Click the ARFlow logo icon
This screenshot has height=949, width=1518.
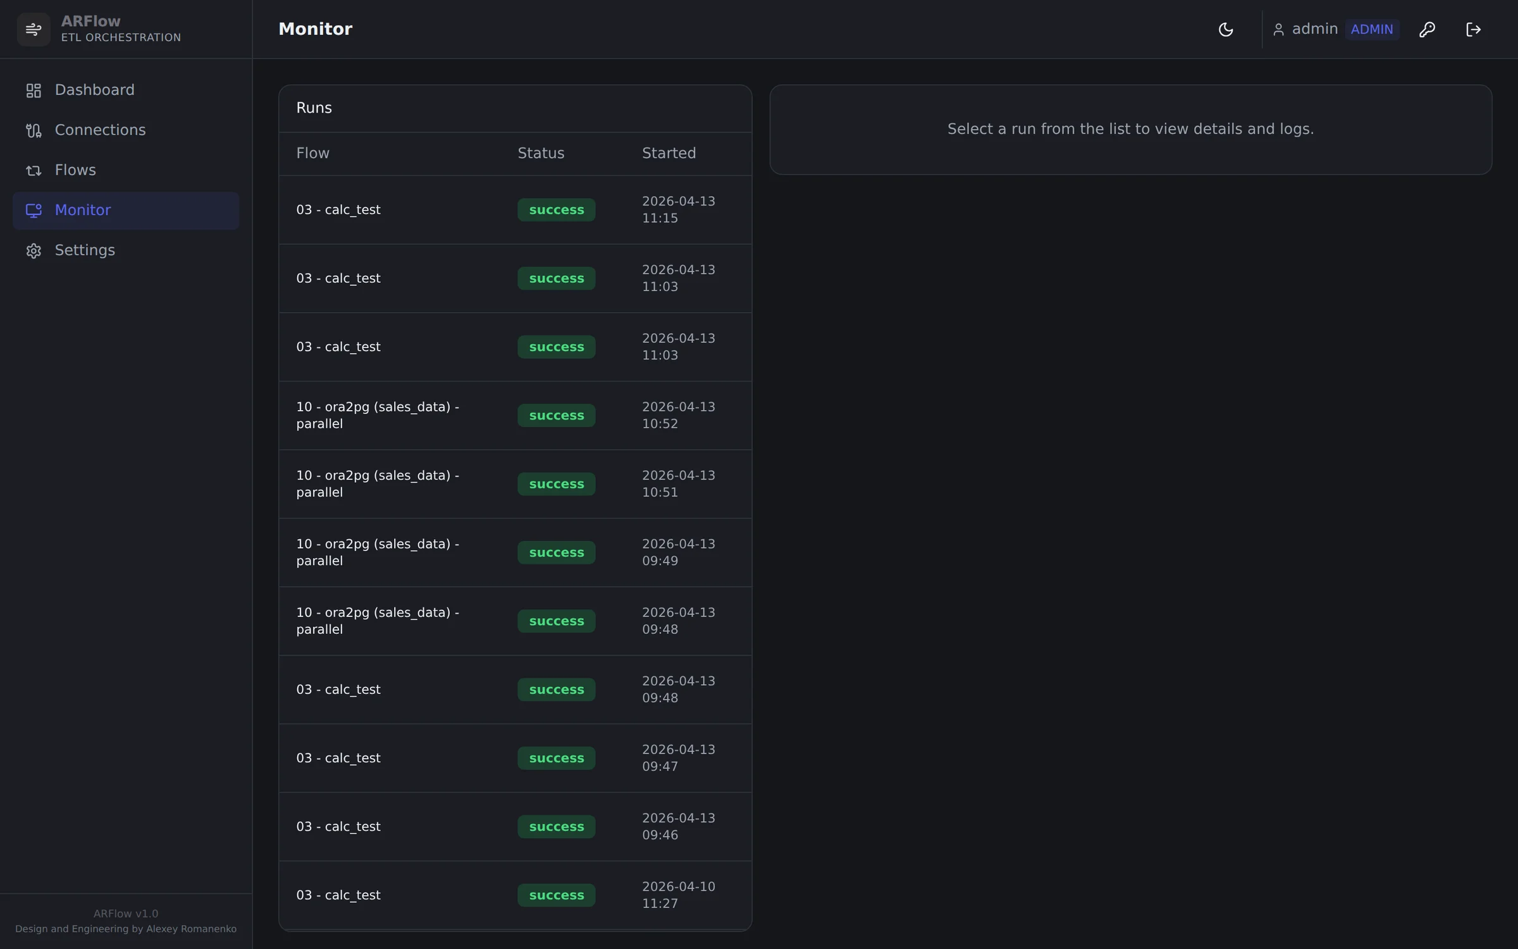click(34, 29)
